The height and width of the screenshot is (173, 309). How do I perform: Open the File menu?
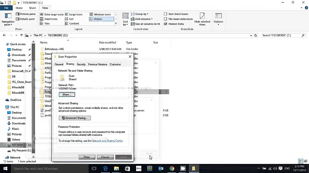coord(6,8)
